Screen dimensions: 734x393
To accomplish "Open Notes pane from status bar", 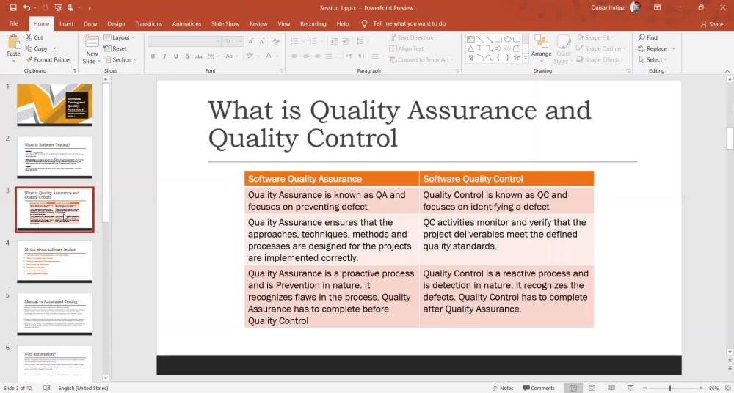I will click(503, 388).
